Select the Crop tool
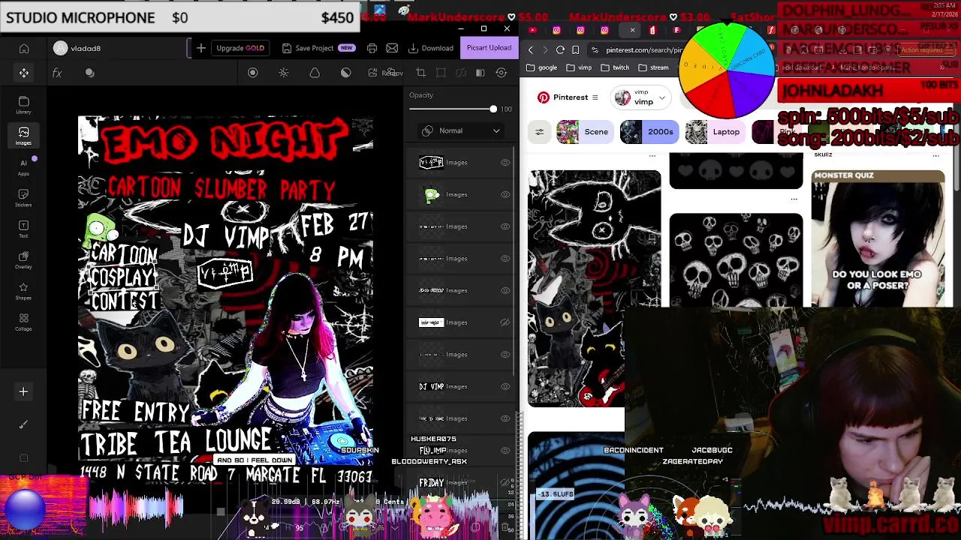Viewport: 961px width, 540px height. click(x=420, y=73)
